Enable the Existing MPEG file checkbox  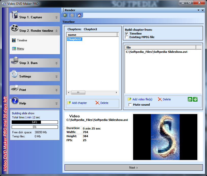(126, 37)
